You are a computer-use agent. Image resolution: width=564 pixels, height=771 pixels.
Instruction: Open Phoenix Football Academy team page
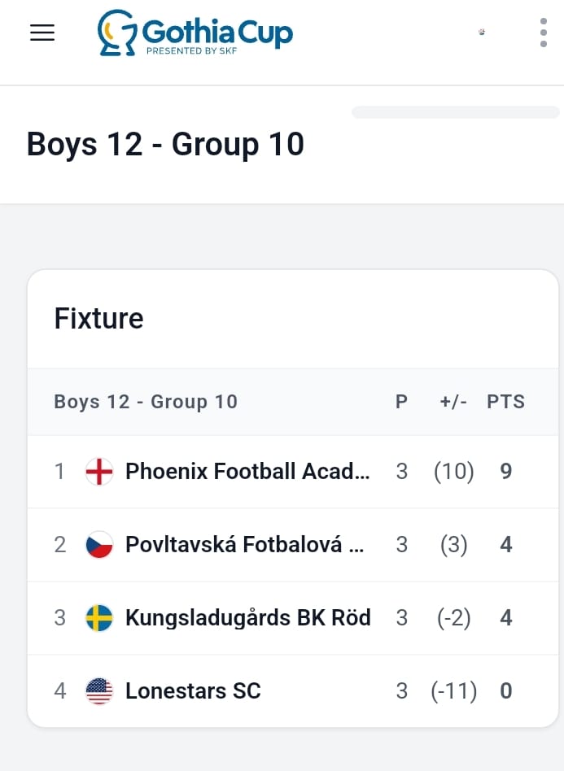pos(247,472)
